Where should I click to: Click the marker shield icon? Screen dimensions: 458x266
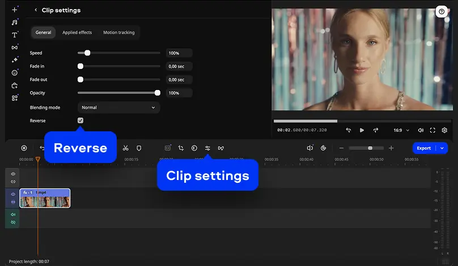tap(139, 148)
